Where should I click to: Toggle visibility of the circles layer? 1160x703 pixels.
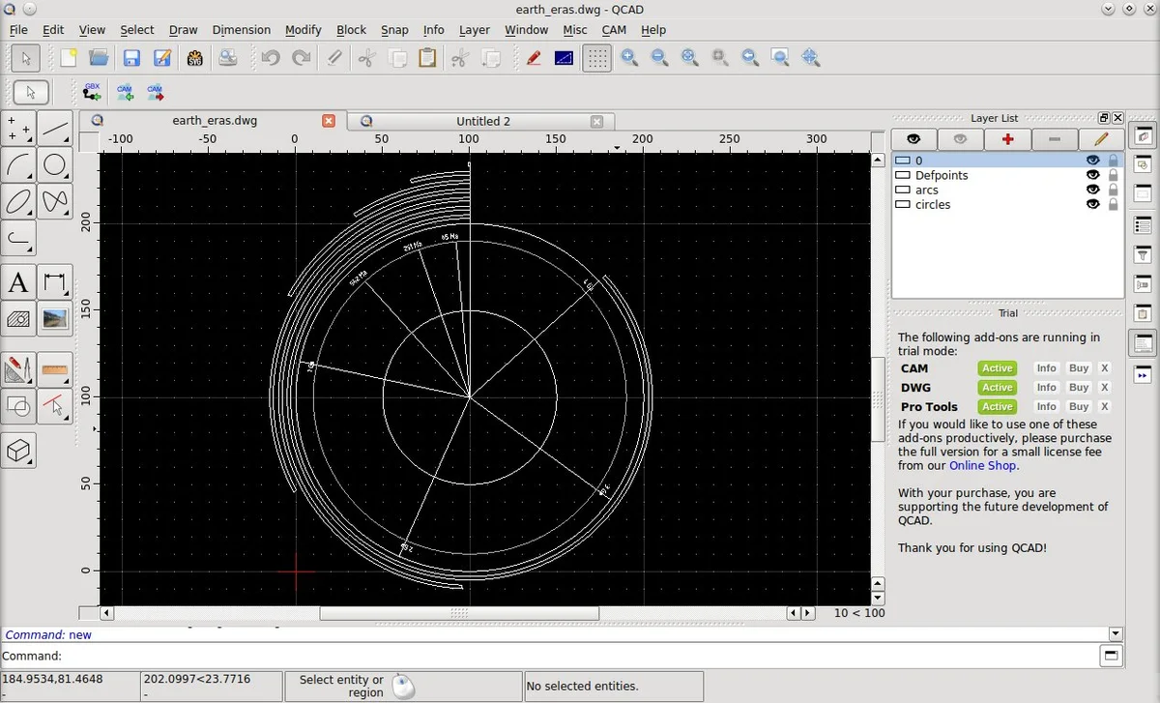coord(1093,205)
